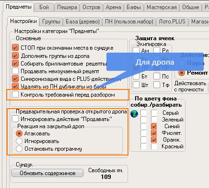Check the second checkbox beside Зеленый
209x188 pixels.
click(x=154, y=120)
